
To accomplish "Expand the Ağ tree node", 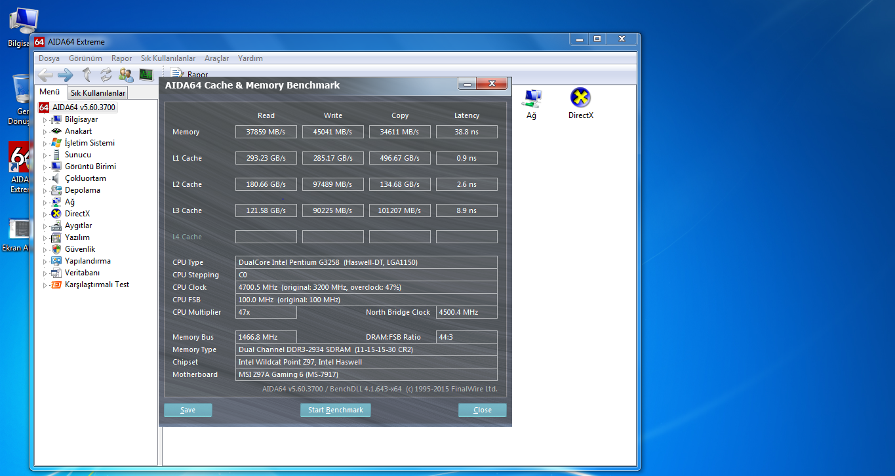I will (45, 203).
